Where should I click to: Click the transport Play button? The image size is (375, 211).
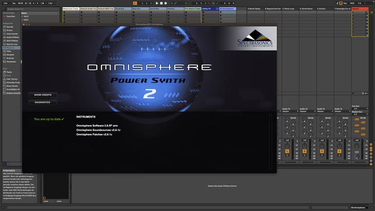(x=157, y=3)
